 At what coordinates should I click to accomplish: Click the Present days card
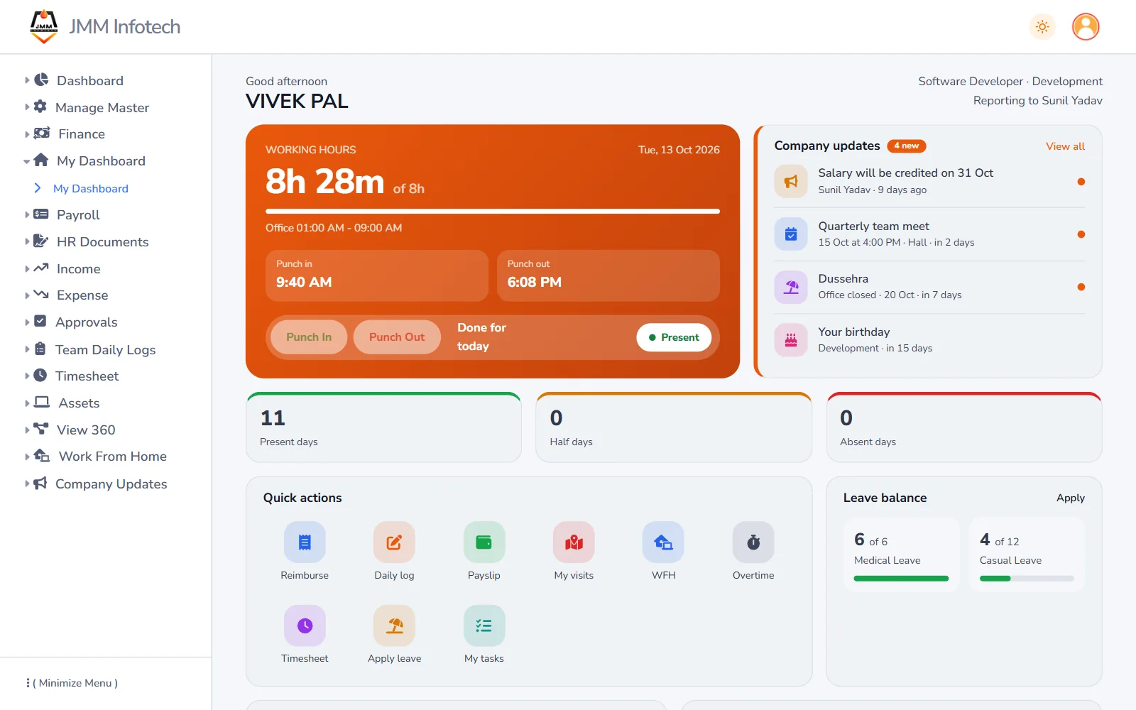click(383, 427)
